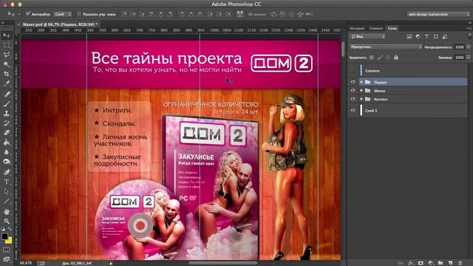This screenshot has width=473, height=266.
Task: Select the Rectangular Marquee tool
Action: tap(7, 45)
